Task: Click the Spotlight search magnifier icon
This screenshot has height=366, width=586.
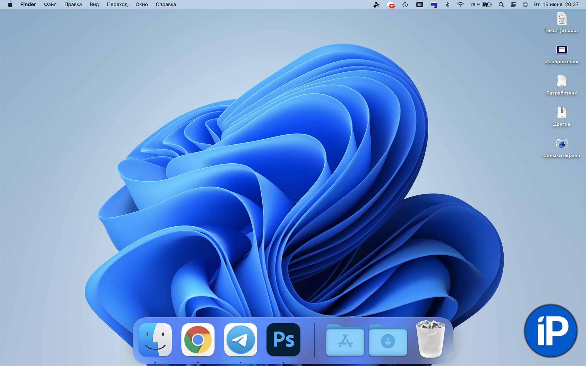Action: tap(501, 5)
